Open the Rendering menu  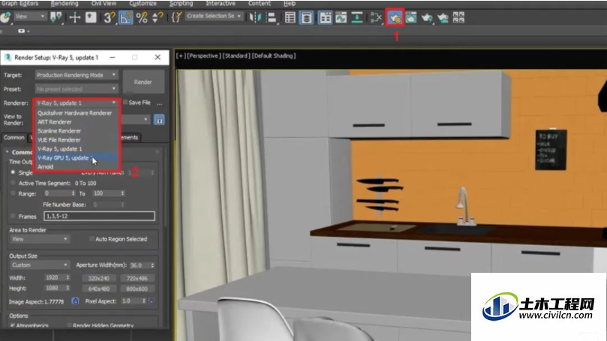65,4
